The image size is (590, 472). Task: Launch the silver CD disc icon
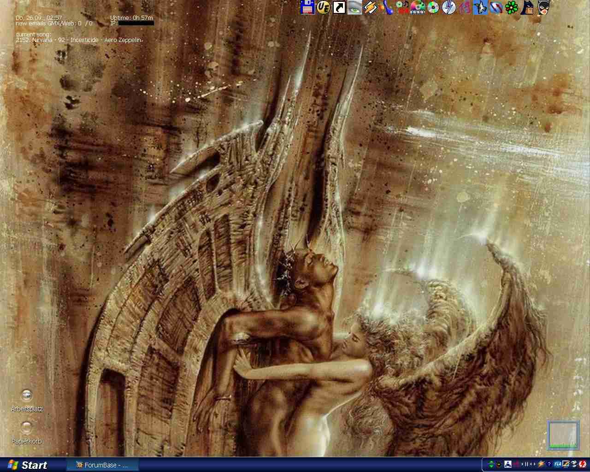(x=433, y=7)
